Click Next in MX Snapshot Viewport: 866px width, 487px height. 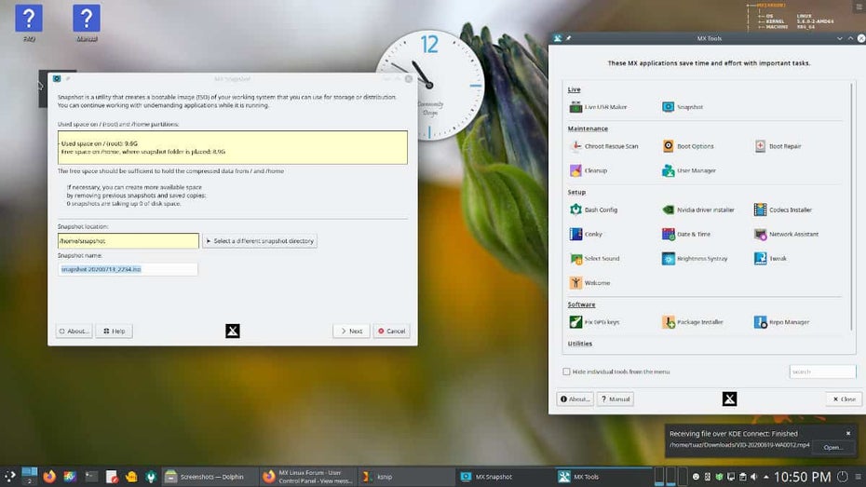pos(351,331)
